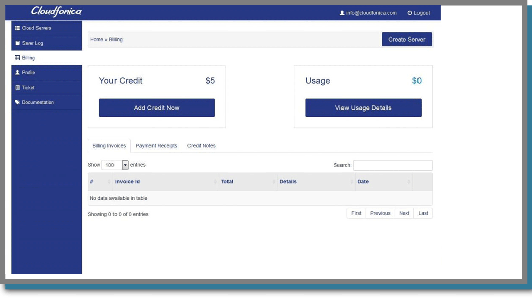Go to the Last page
Viewport: 532px width, 298px height.
(423, 213)
